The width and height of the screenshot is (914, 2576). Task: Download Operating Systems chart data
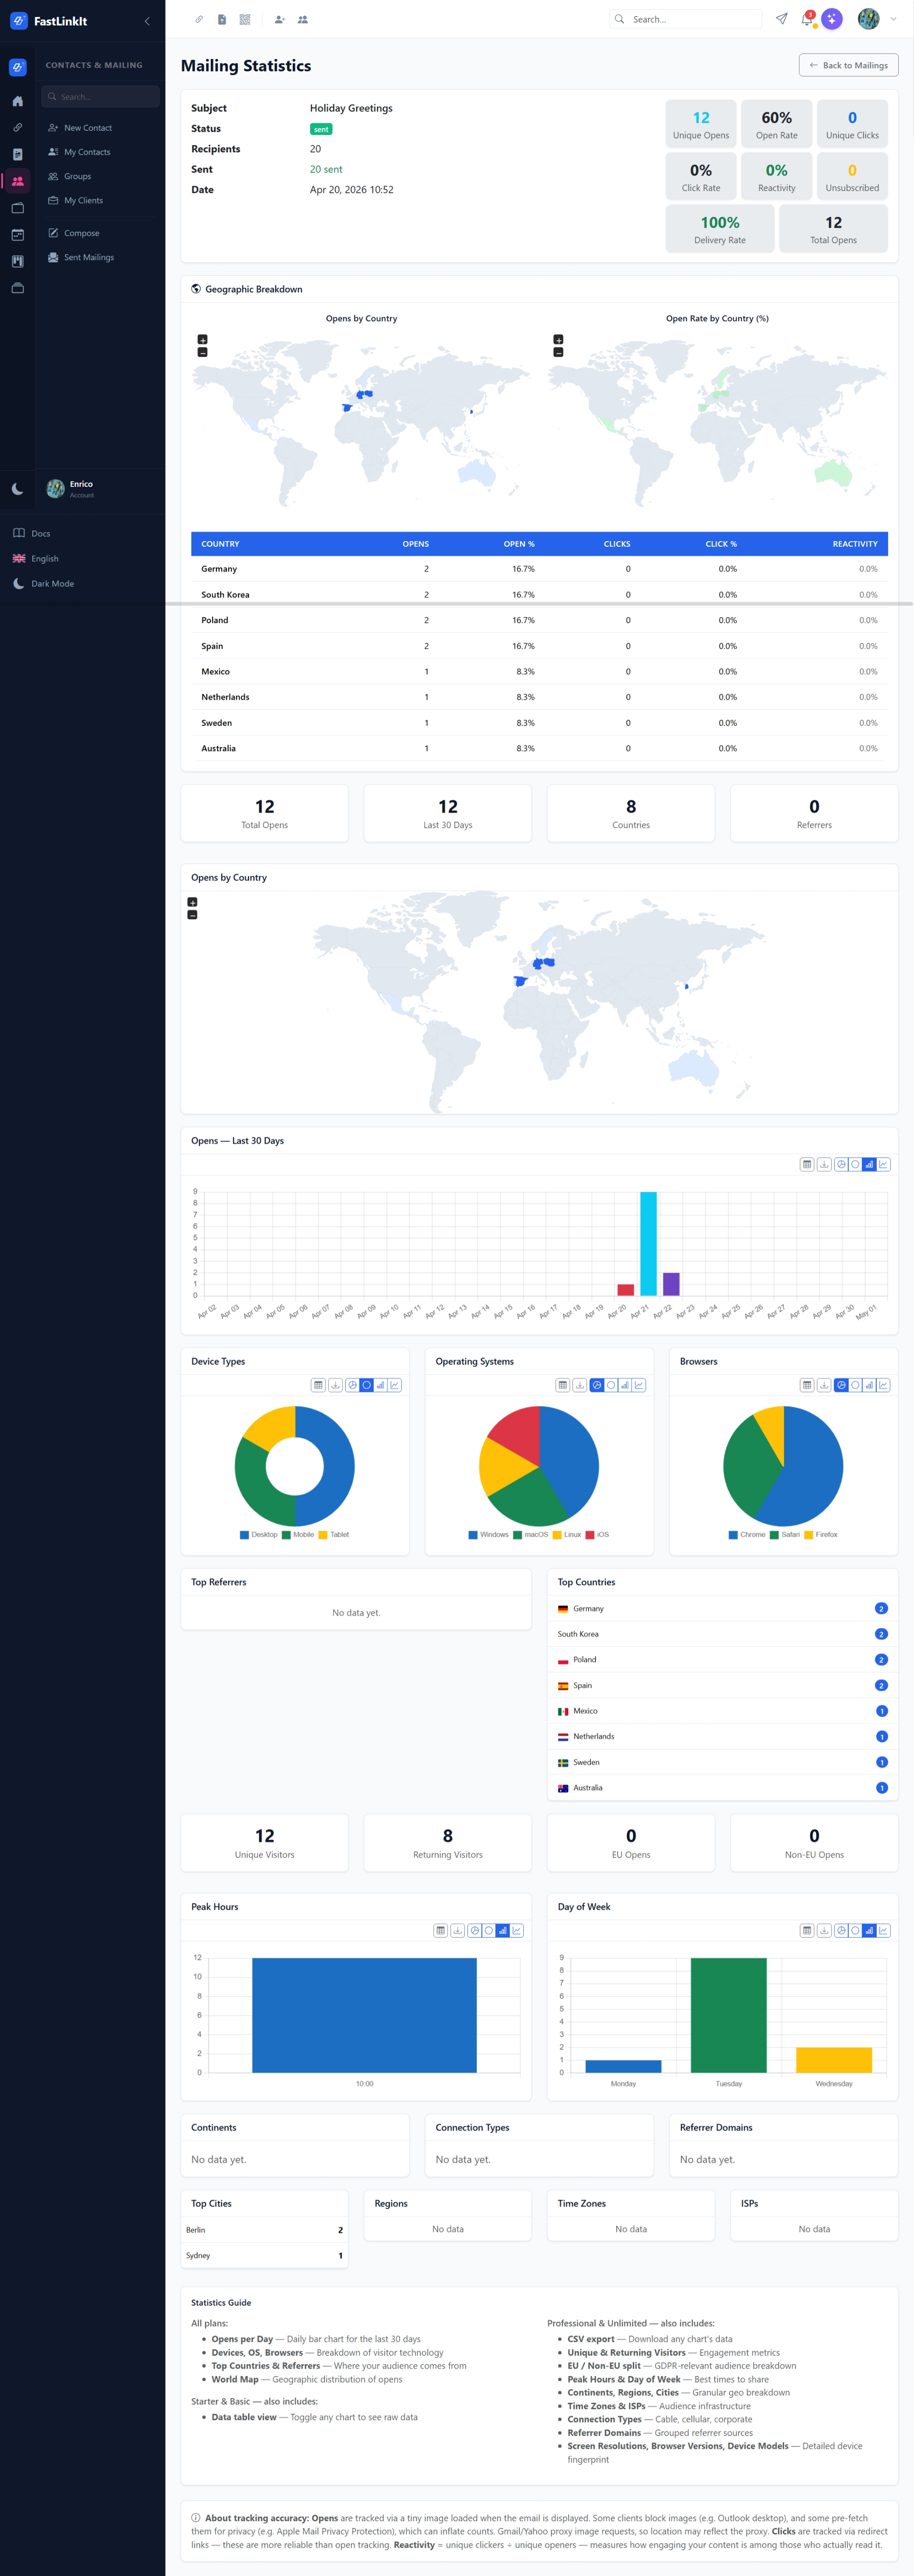[x=579, y=1385]
